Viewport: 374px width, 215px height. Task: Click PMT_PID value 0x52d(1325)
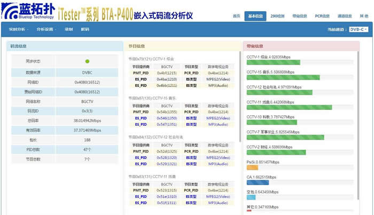click(x=167, y=152)
